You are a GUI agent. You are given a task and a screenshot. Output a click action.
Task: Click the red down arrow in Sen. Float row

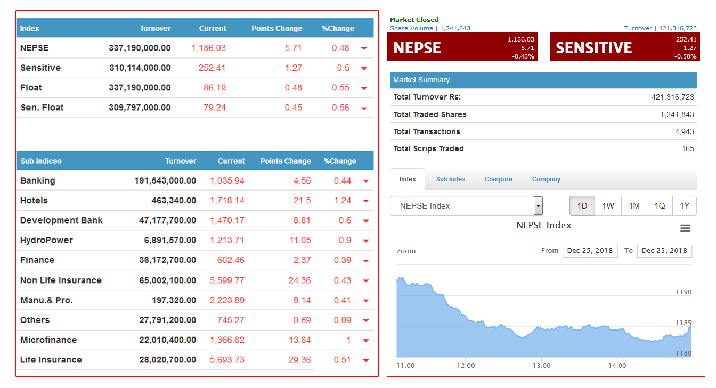pos(364,108)
